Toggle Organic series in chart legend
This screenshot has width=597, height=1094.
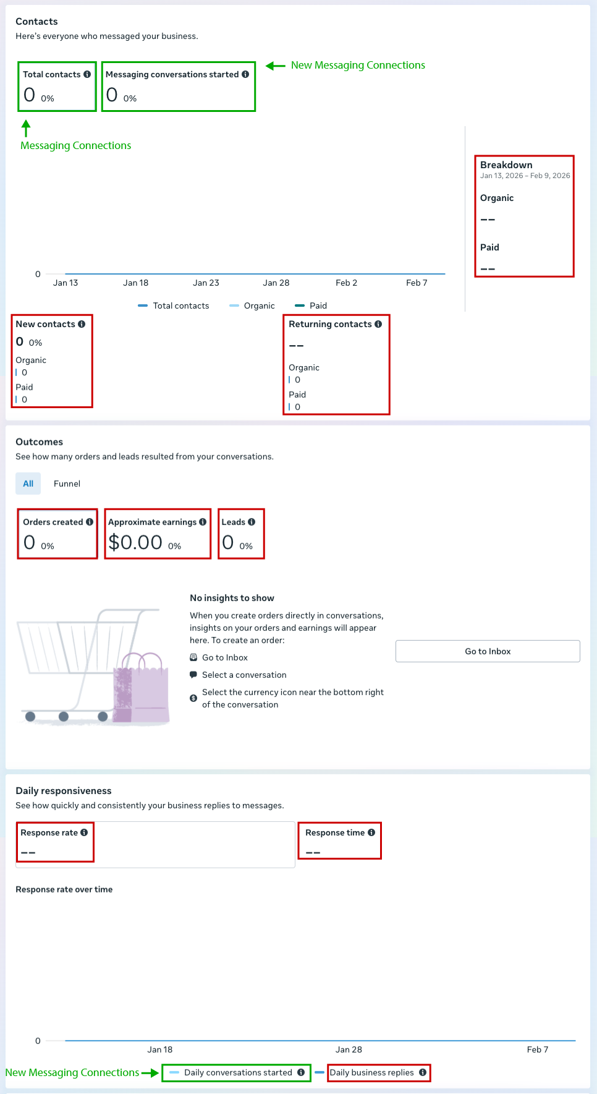click(x=252, y=306)
